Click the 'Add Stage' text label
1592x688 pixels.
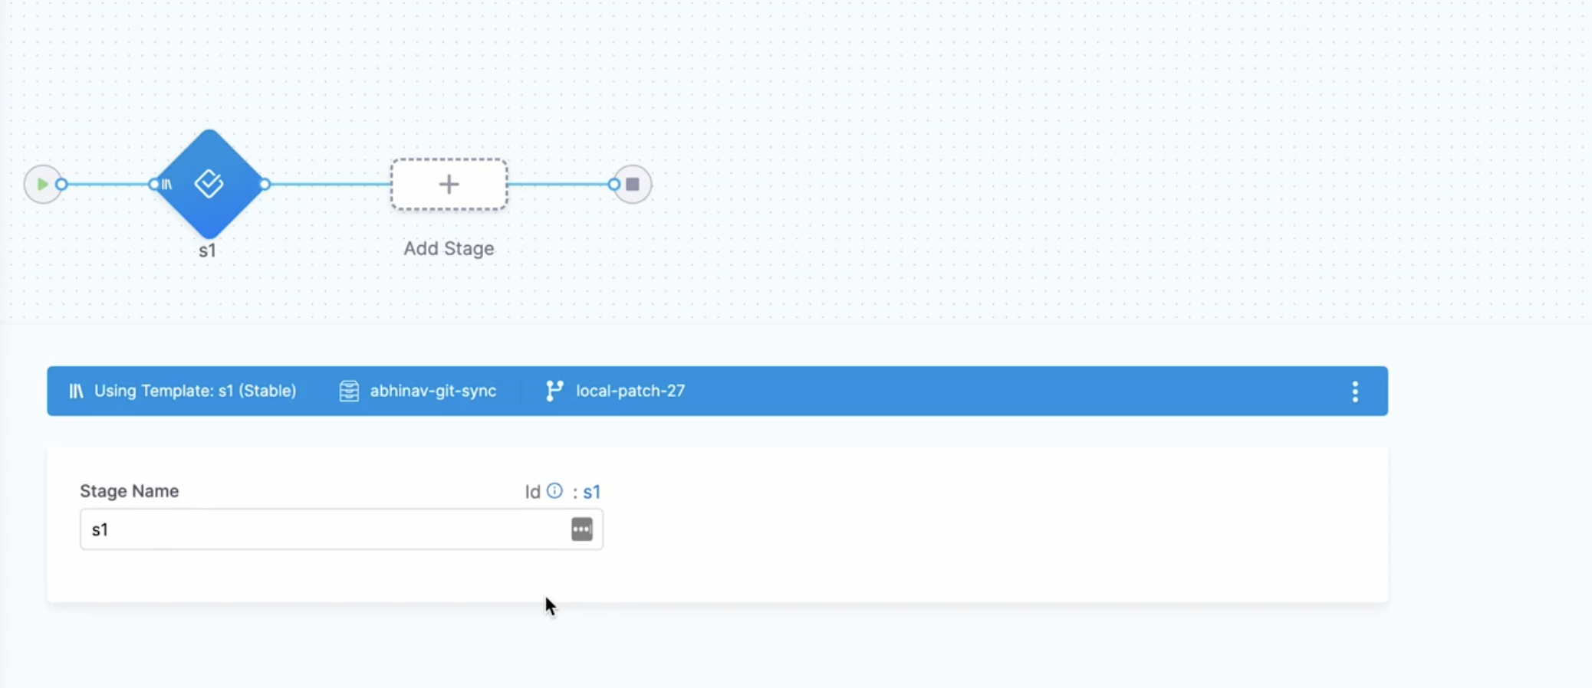tap(449, 249)
